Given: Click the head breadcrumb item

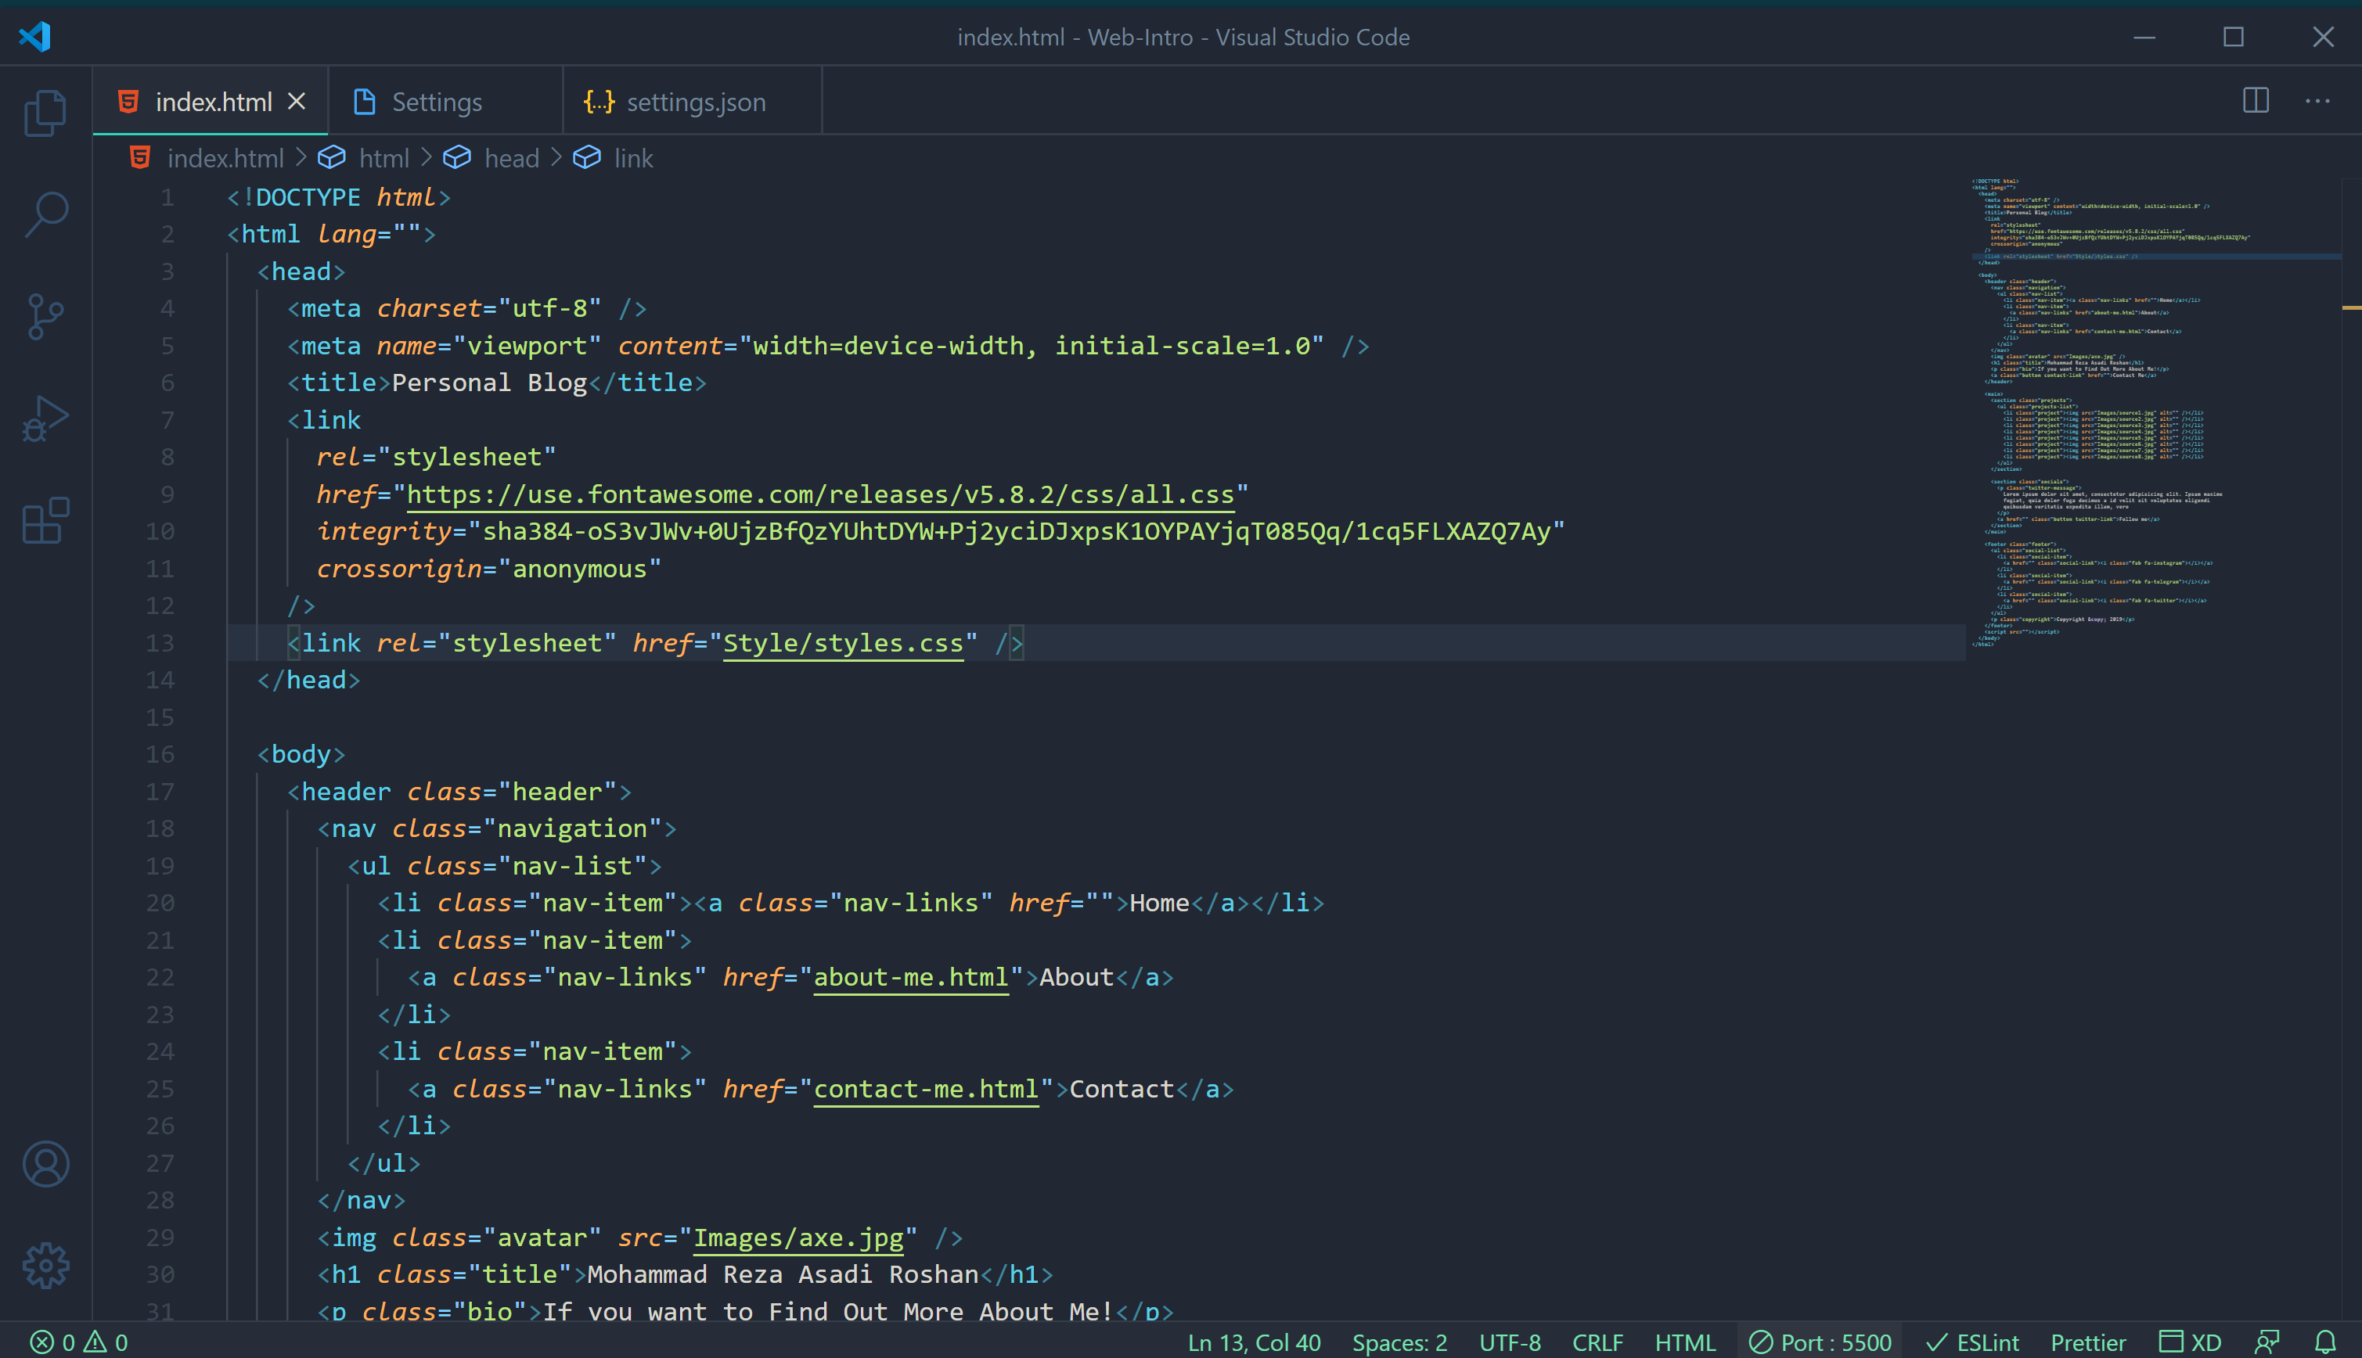Looking at the screenshot, I should click(x=510, y=159).
